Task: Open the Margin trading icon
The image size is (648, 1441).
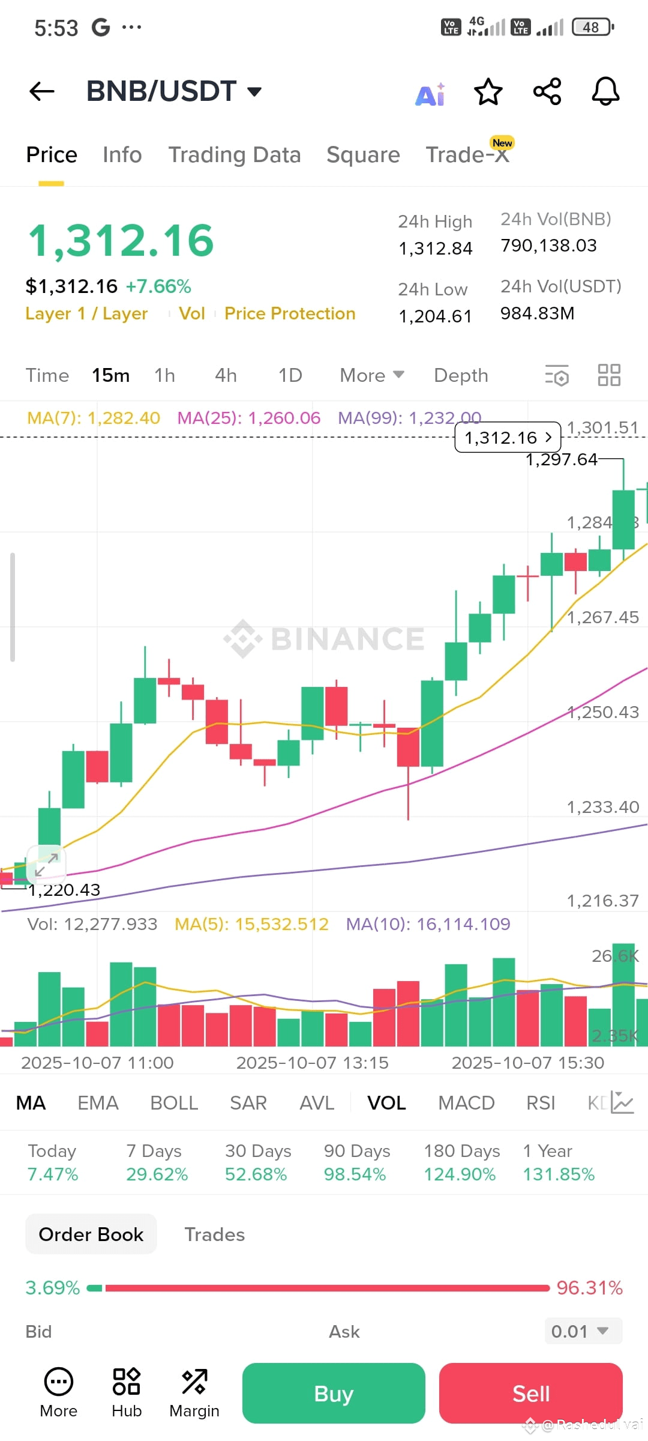Action: [x=194, y=1393]
